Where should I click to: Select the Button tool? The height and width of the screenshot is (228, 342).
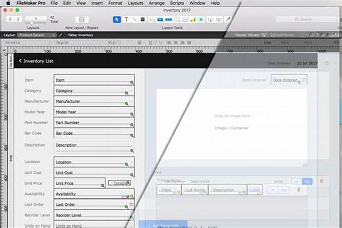[x=160, y=20]
